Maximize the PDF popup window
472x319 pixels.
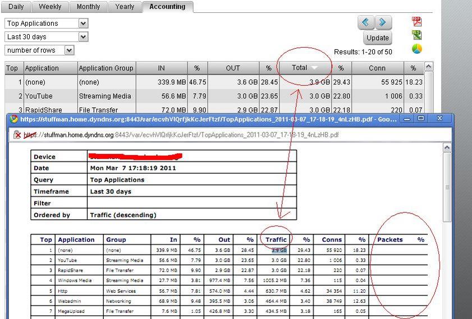point(421,119)
